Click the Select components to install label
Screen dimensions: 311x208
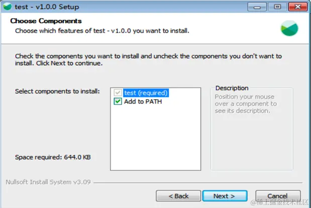pyautogui.click(x=57, y=91)
